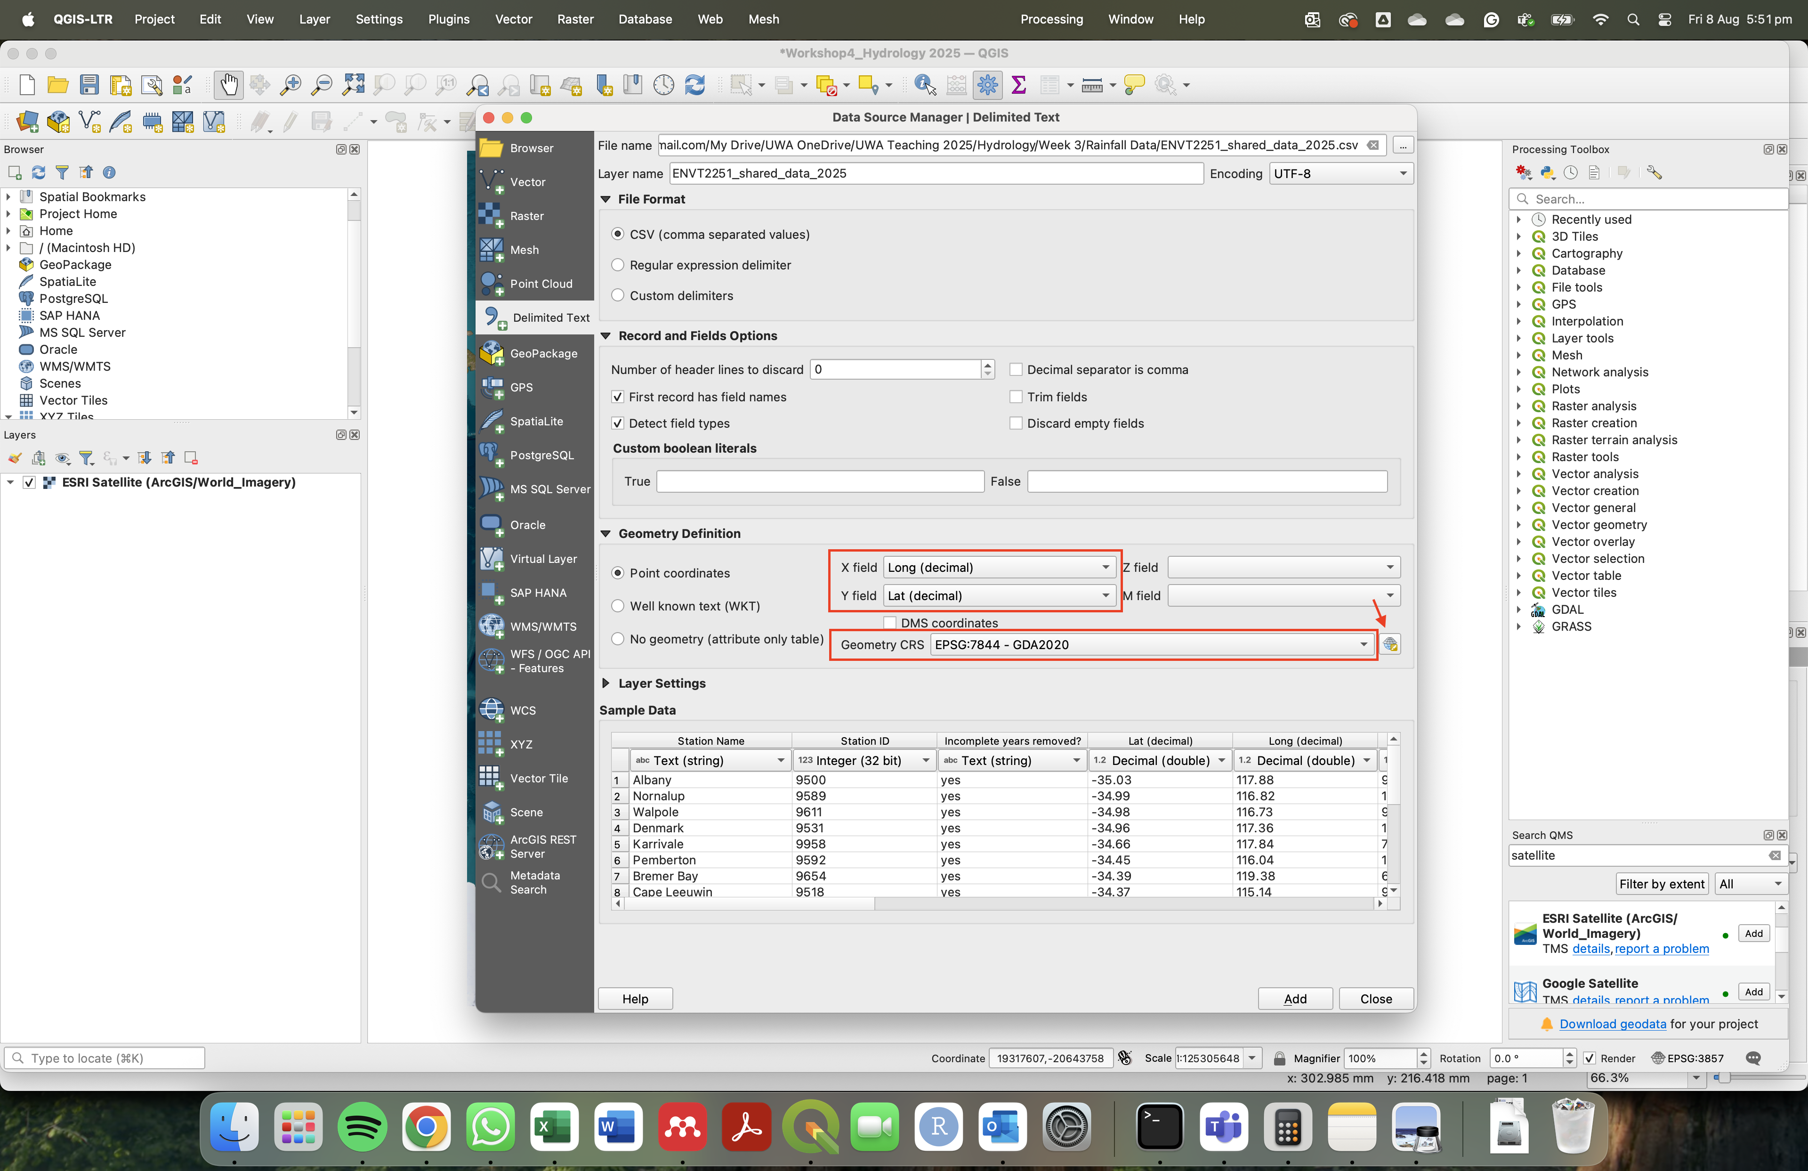Screen dimensions: 1808x1171
Task: Open the Z field dropdown
Action: (1284, 568)
